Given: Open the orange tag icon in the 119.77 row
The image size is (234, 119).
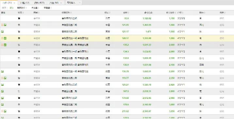Looking at the screenshot, I should (2, 78).
